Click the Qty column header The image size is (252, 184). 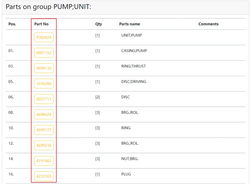tap(99, 24)
